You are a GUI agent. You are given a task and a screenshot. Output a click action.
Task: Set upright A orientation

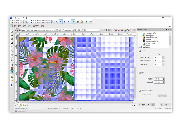click(x=57, y=22)
